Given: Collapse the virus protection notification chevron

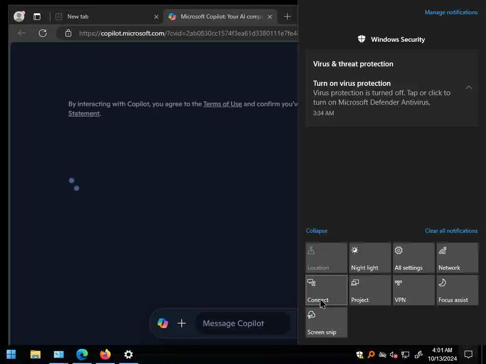Looking at the screenshot, I should tap(468, 88).
